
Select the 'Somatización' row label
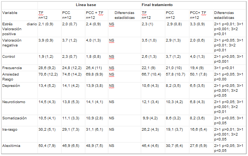pyautogui.click(x=14, y=118)
